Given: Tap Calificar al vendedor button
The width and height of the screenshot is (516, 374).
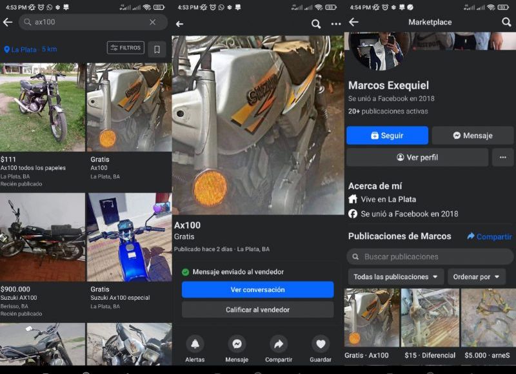Looking at the screenshot, I should click(x=257, y=310).
